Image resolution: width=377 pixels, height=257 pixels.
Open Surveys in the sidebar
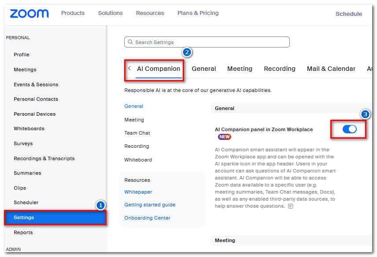pos(23,143)
